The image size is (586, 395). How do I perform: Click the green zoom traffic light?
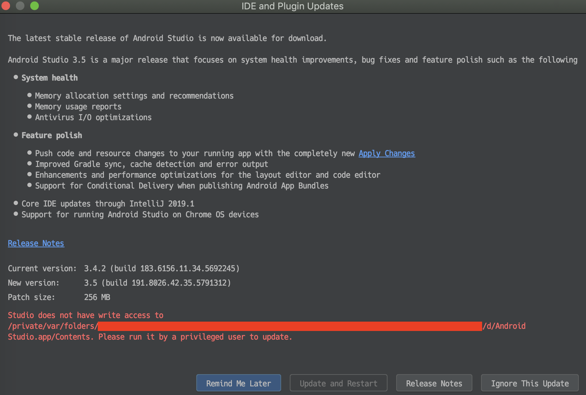pyautogui.click(x=35, y=6)
